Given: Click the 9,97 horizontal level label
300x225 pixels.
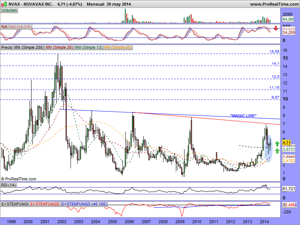Looking at the screenshot, I should pos(276,97).
